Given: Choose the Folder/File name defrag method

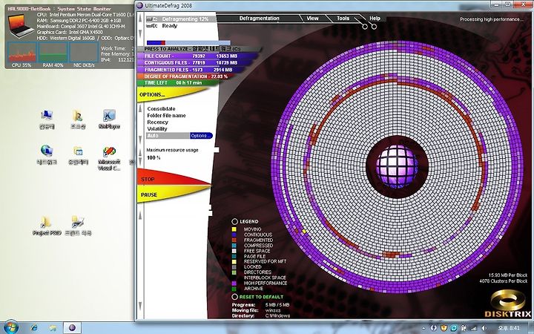Looking at the screenshot, I should pos(166,116).
